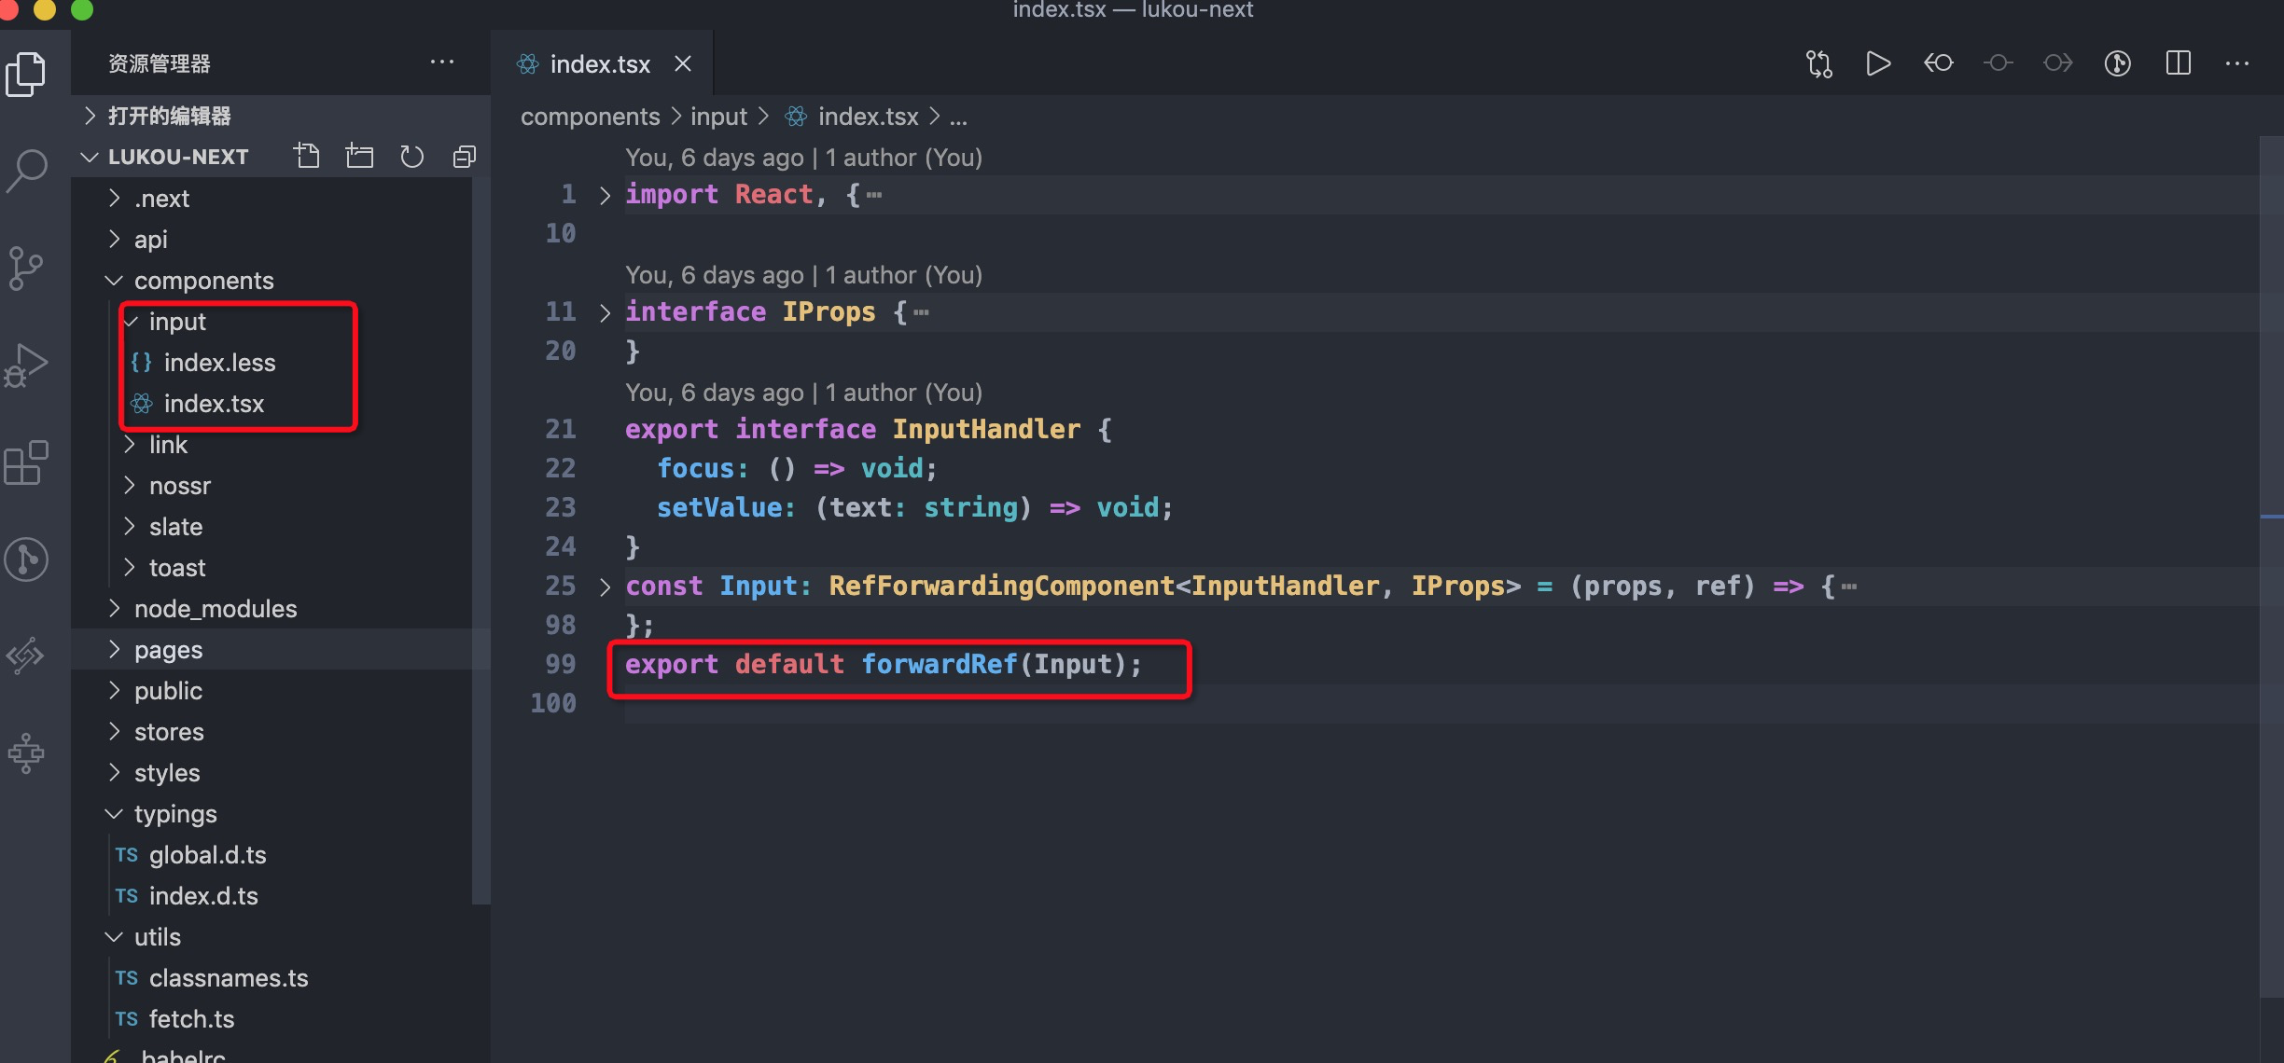
Task: Refresh the Explorer using its refresh icon
Action: tap(412, 156)
